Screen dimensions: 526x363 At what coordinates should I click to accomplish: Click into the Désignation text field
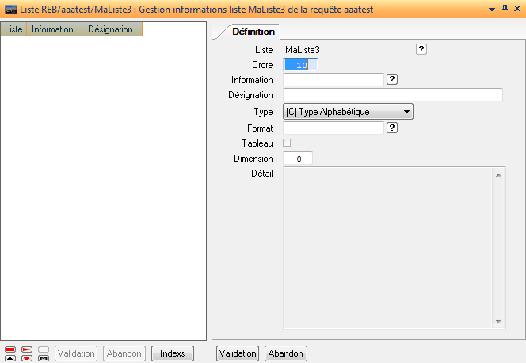pyautogui.click(x=393, y=95)
